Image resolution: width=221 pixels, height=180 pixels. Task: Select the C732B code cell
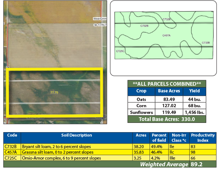12,147
